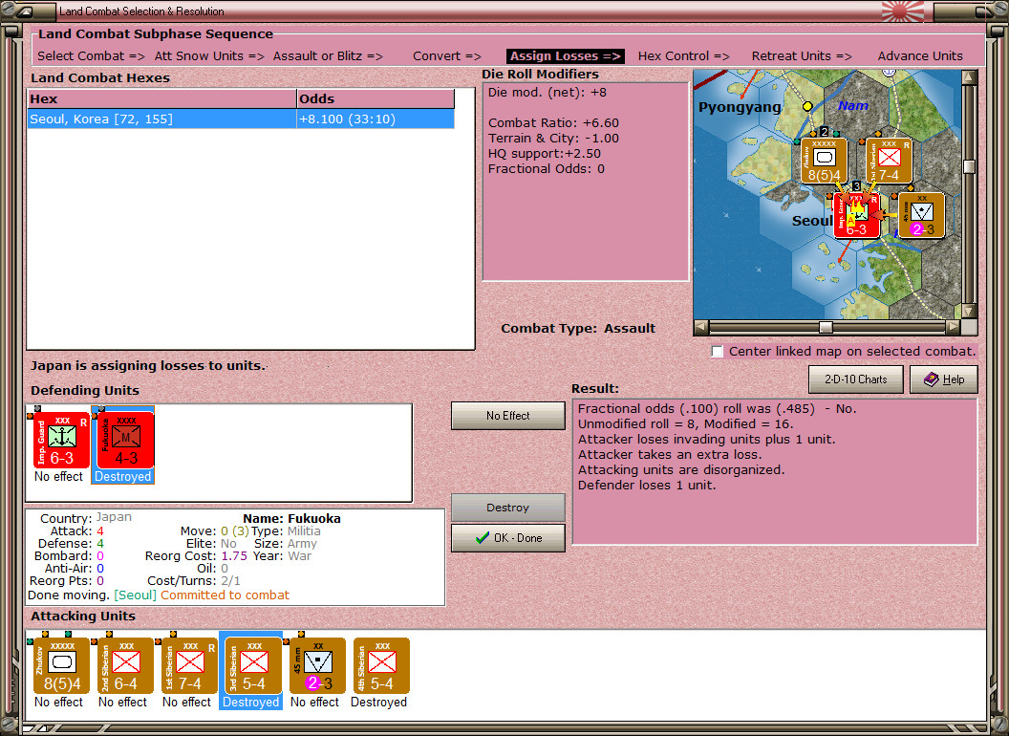The height and width of the screenshot is (736, 1009).
Task: Click the Committed to combat status text
Action: [x=225, y=595]
